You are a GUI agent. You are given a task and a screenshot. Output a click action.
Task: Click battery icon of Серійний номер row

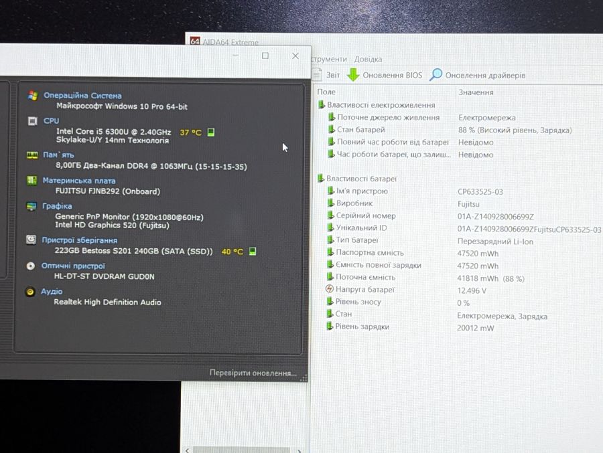[x=330, y=215]
